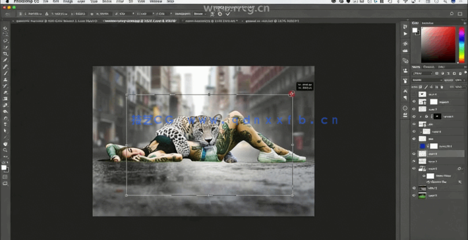This screenshot has width=468, height=240.
Task: Open the Window menu
Action: 156,1
